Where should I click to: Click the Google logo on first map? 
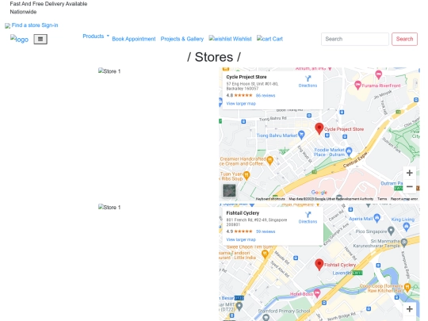tap(319, 193)
